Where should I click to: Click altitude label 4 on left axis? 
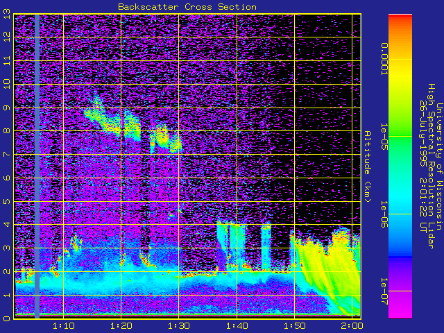pyautogui.click(x=6, y=225)
